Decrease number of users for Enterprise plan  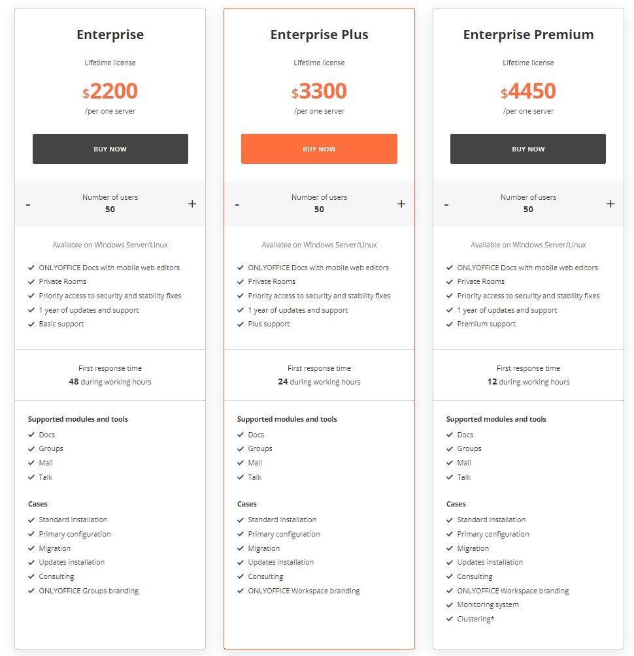pos(28,204)
